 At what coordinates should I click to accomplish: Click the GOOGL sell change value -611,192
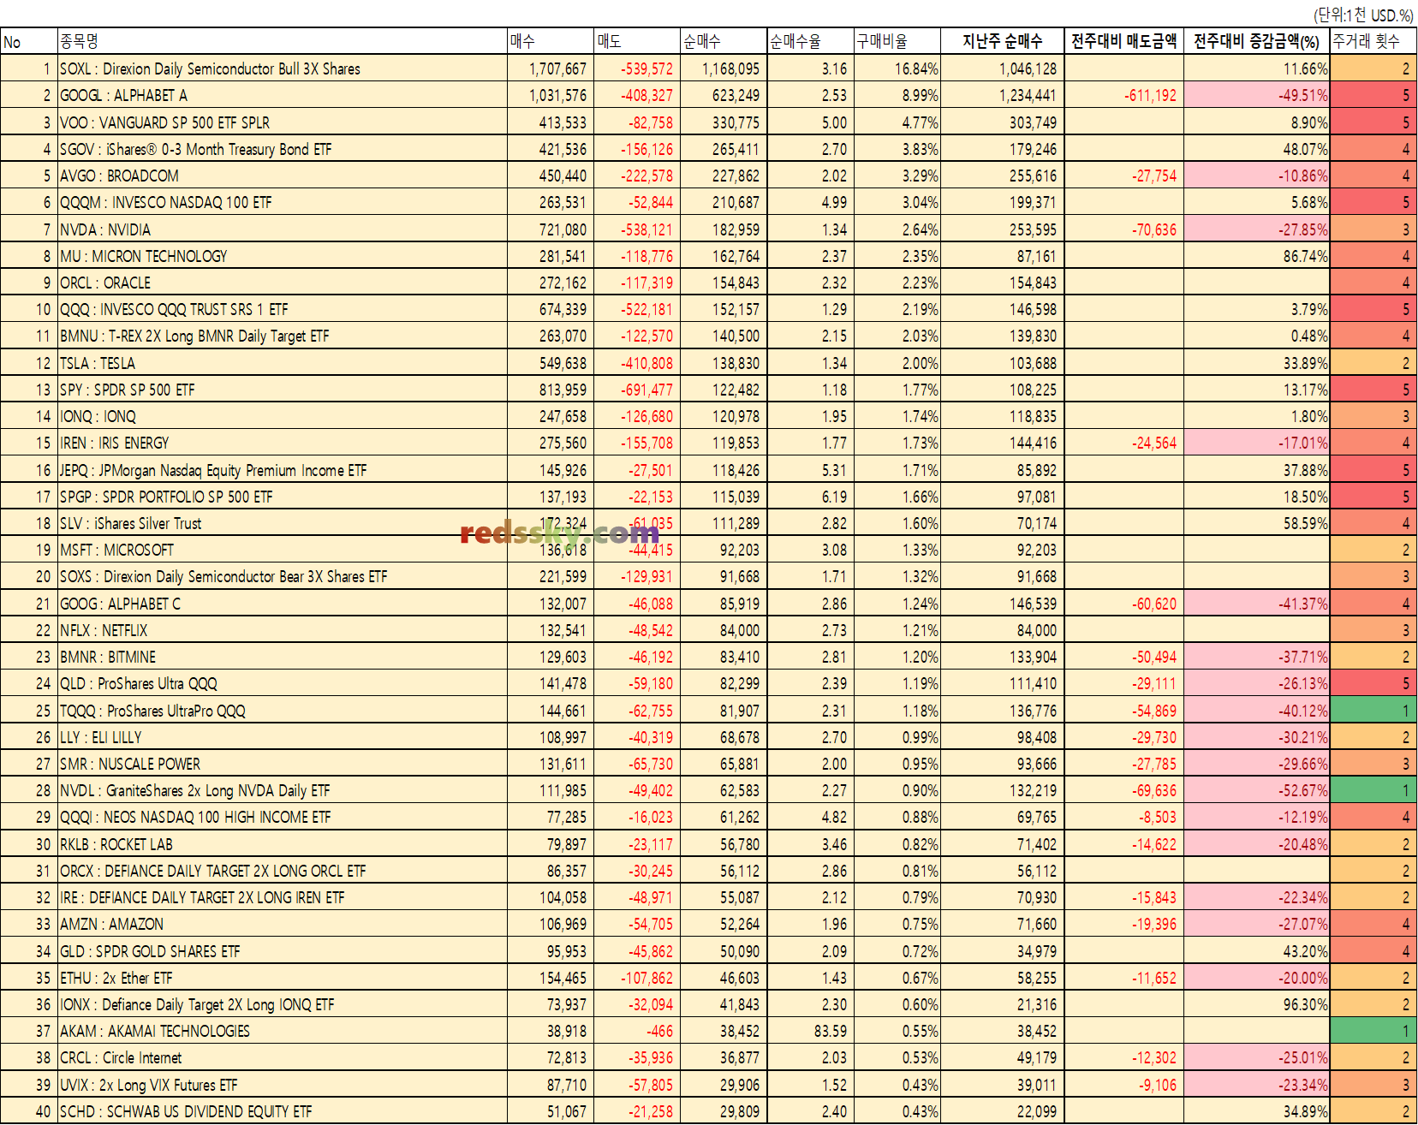[1150, 96]
